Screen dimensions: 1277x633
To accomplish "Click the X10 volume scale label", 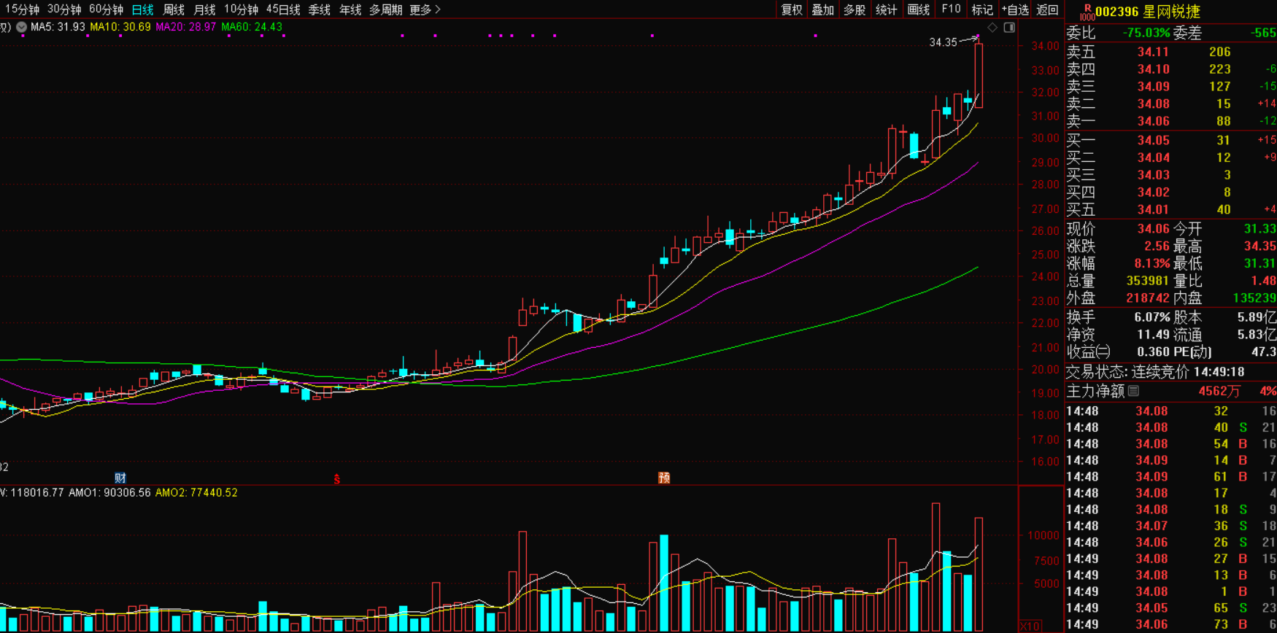I will [1030, 626].
